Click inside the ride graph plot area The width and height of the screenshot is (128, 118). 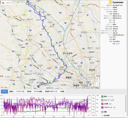(x=46, y=105)
